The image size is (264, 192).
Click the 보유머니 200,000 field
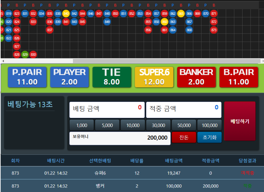120,138
